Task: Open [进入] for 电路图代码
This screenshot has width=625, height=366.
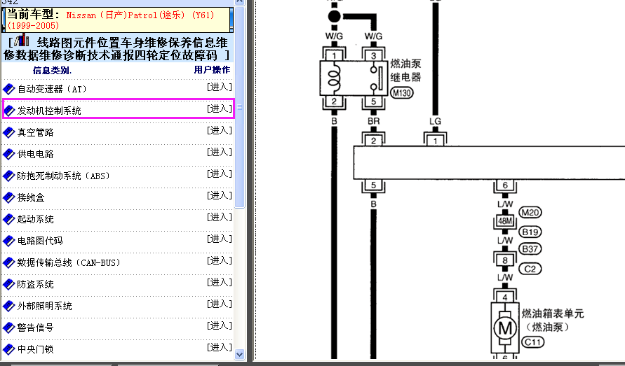Action: click(220, 239)
